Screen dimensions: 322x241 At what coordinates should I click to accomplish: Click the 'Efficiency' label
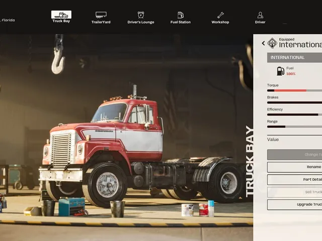coord(275,109)
